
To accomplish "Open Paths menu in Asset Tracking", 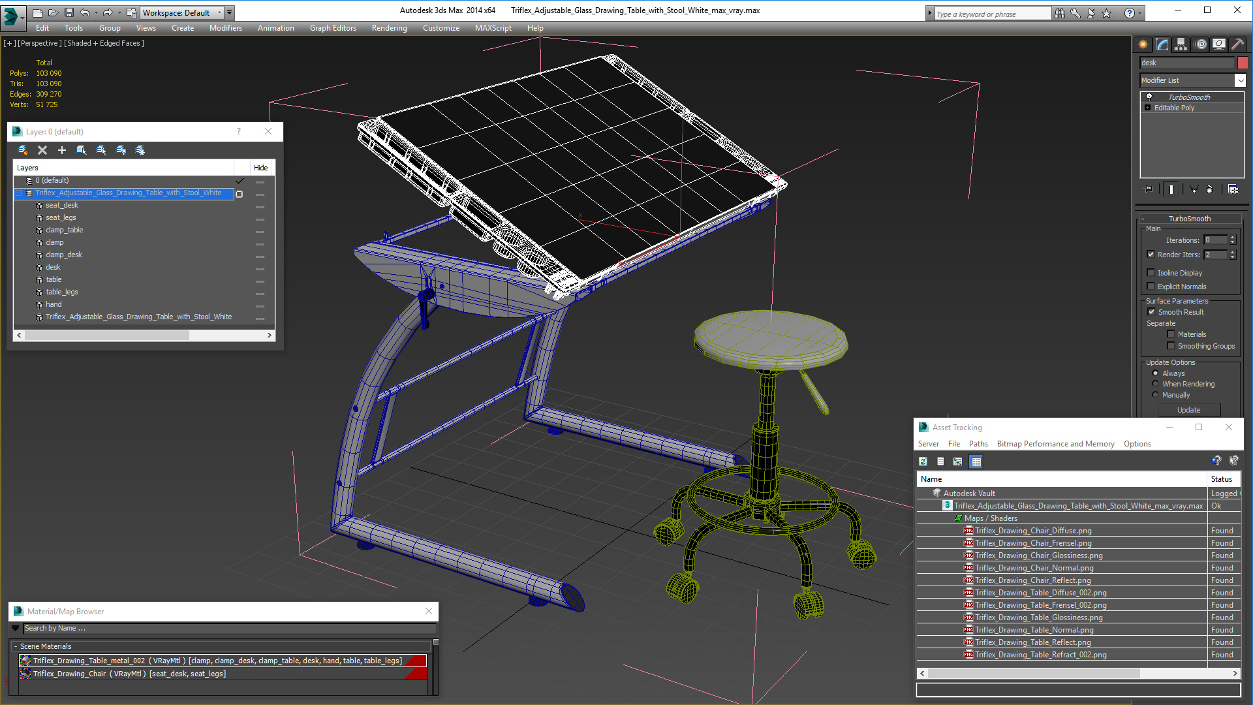I will 978,444.
